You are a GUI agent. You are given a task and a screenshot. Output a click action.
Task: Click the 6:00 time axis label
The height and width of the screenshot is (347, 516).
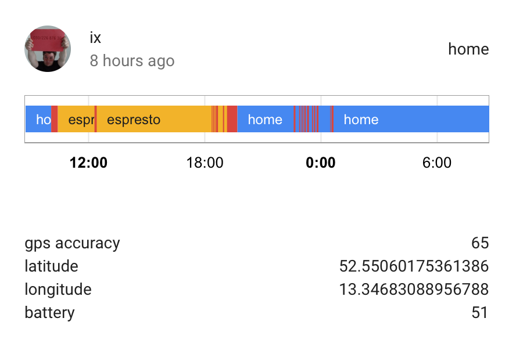tap(437, 162)
